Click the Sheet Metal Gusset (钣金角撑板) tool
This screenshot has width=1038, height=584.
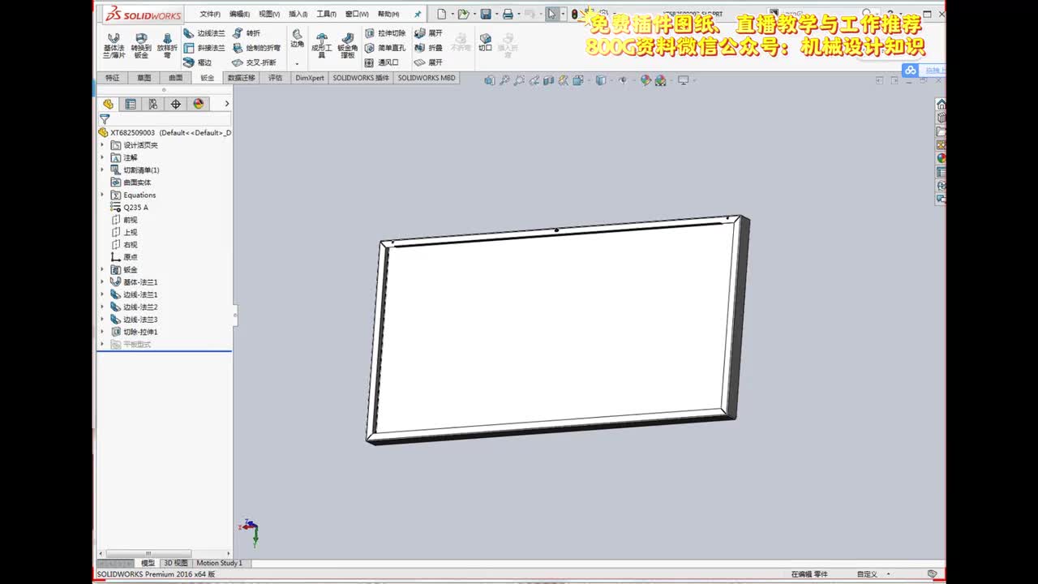point(348,45)
